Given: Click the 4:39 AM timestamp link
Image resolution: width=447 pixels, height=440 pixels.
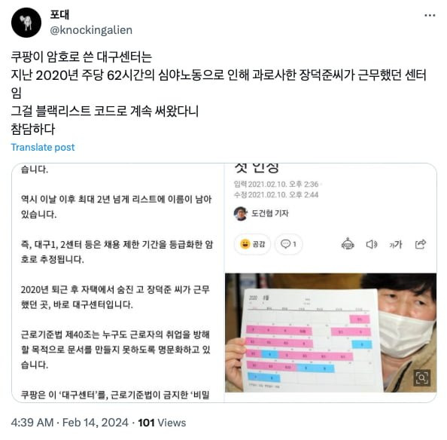Looking at the screenshot, I should 32,423.
